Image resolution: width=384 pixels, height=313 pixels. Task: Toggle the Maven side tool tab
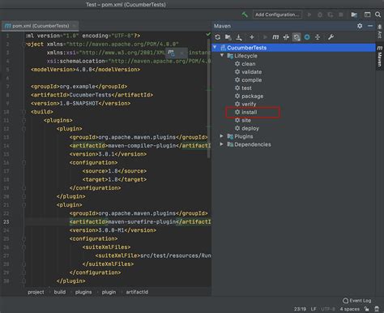[x=379, y=57]
